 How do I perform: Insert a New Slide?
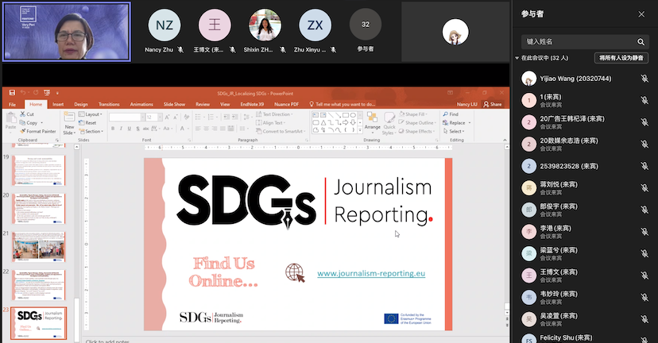(69, 124)
